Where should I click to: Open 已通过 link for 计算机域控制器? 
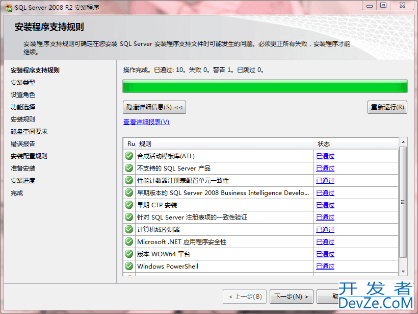pos(325,229)
